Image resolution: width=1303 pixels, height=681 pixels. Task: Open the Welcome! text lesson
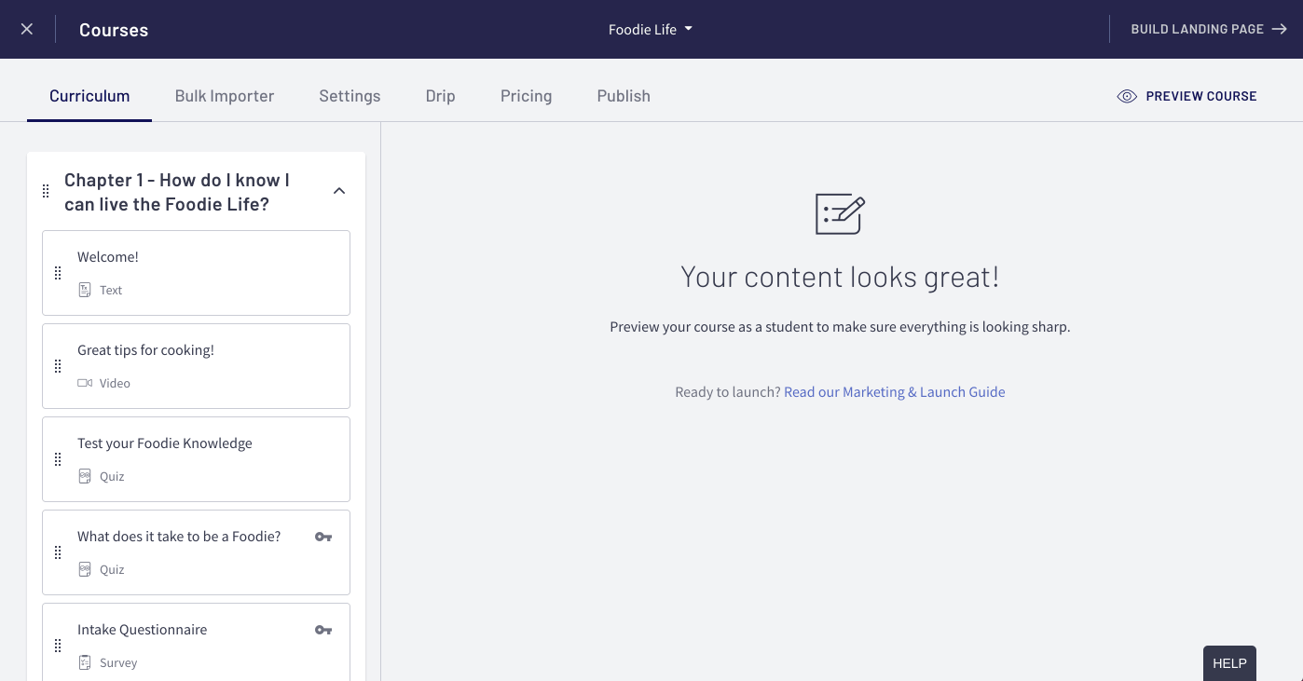(196, 273)
